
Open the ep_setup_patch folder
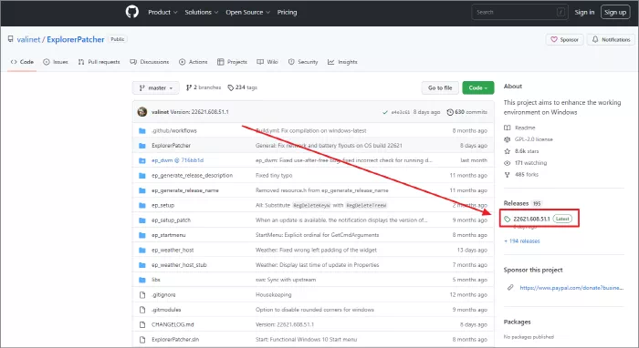tap(172, 220)
